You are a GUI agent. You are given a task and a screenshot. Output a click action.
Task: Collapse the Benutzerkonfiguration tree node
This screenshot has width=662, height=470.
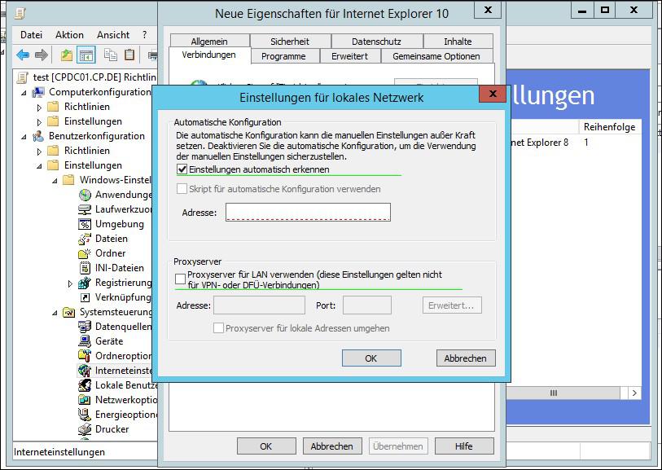(x=24, y=136)
